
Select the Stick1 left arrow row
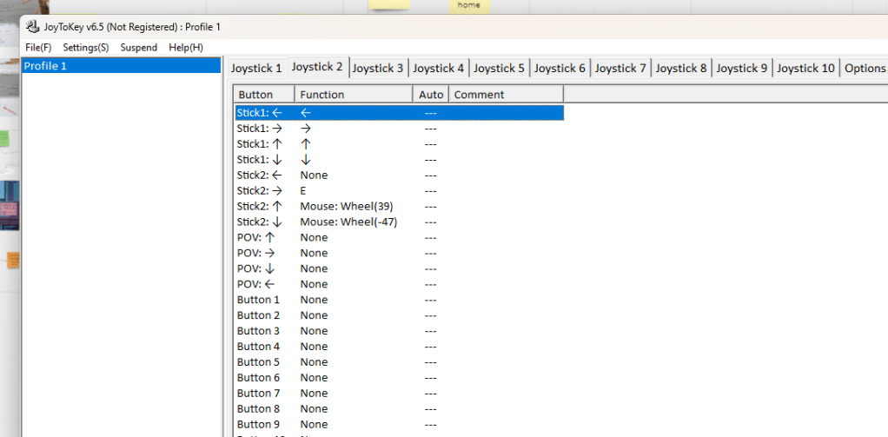[x=400, y=113]
